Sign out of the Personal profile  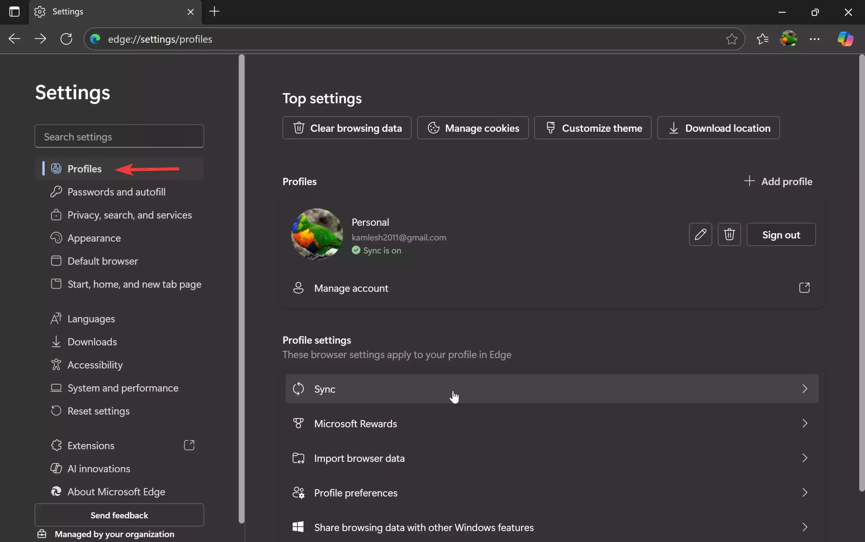pyautogui.click(x=781, y=234)
